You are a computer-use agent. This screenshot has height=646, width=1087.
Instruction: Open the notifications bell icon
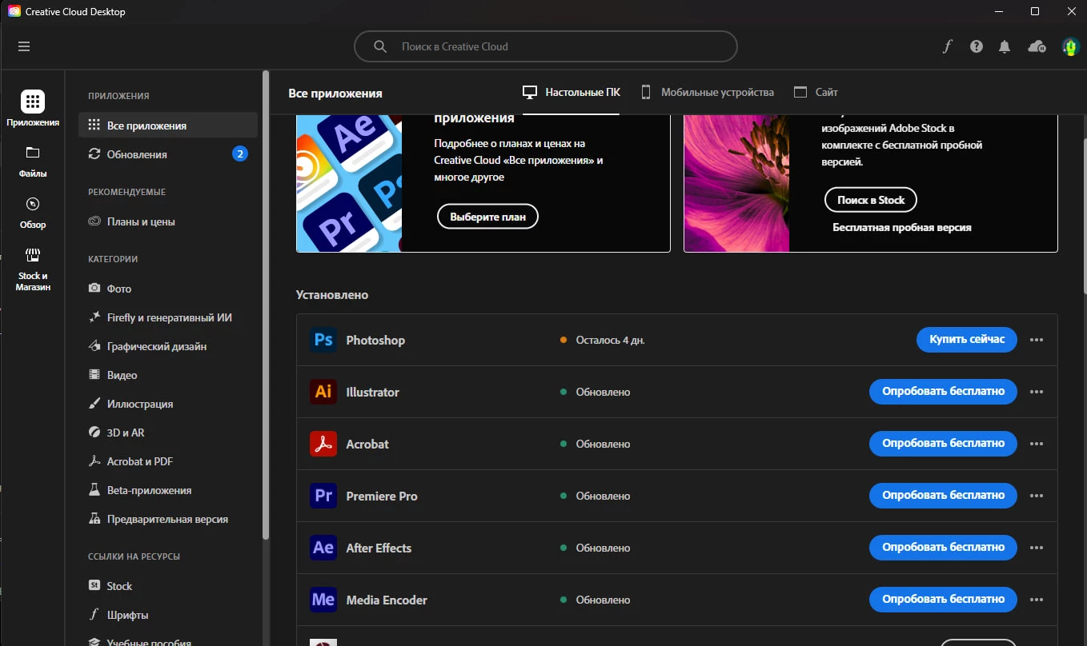[x=1005, y=46]
